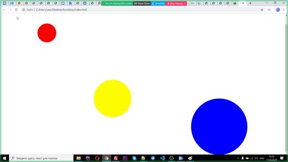Open File Explorer from the taskbar
This screenshot has width=288, height=162.
coord(78,158)
